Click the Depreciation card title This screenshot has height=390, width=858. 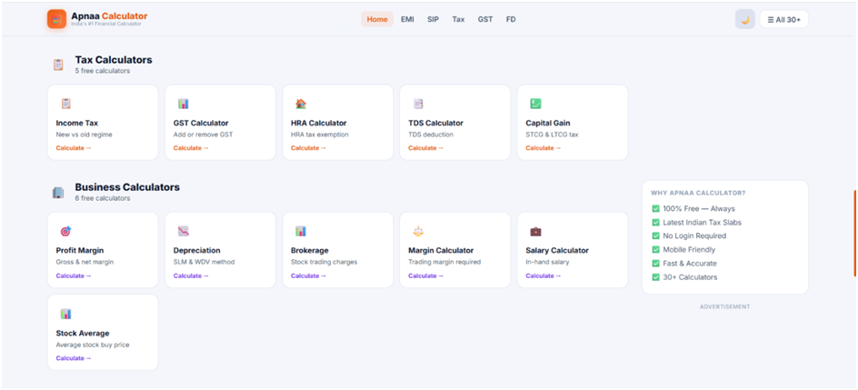click(197, 251)
